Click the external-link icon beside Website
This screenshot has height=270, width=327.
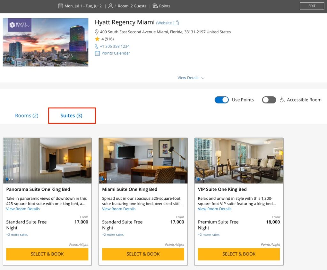[x=175, y=23]
